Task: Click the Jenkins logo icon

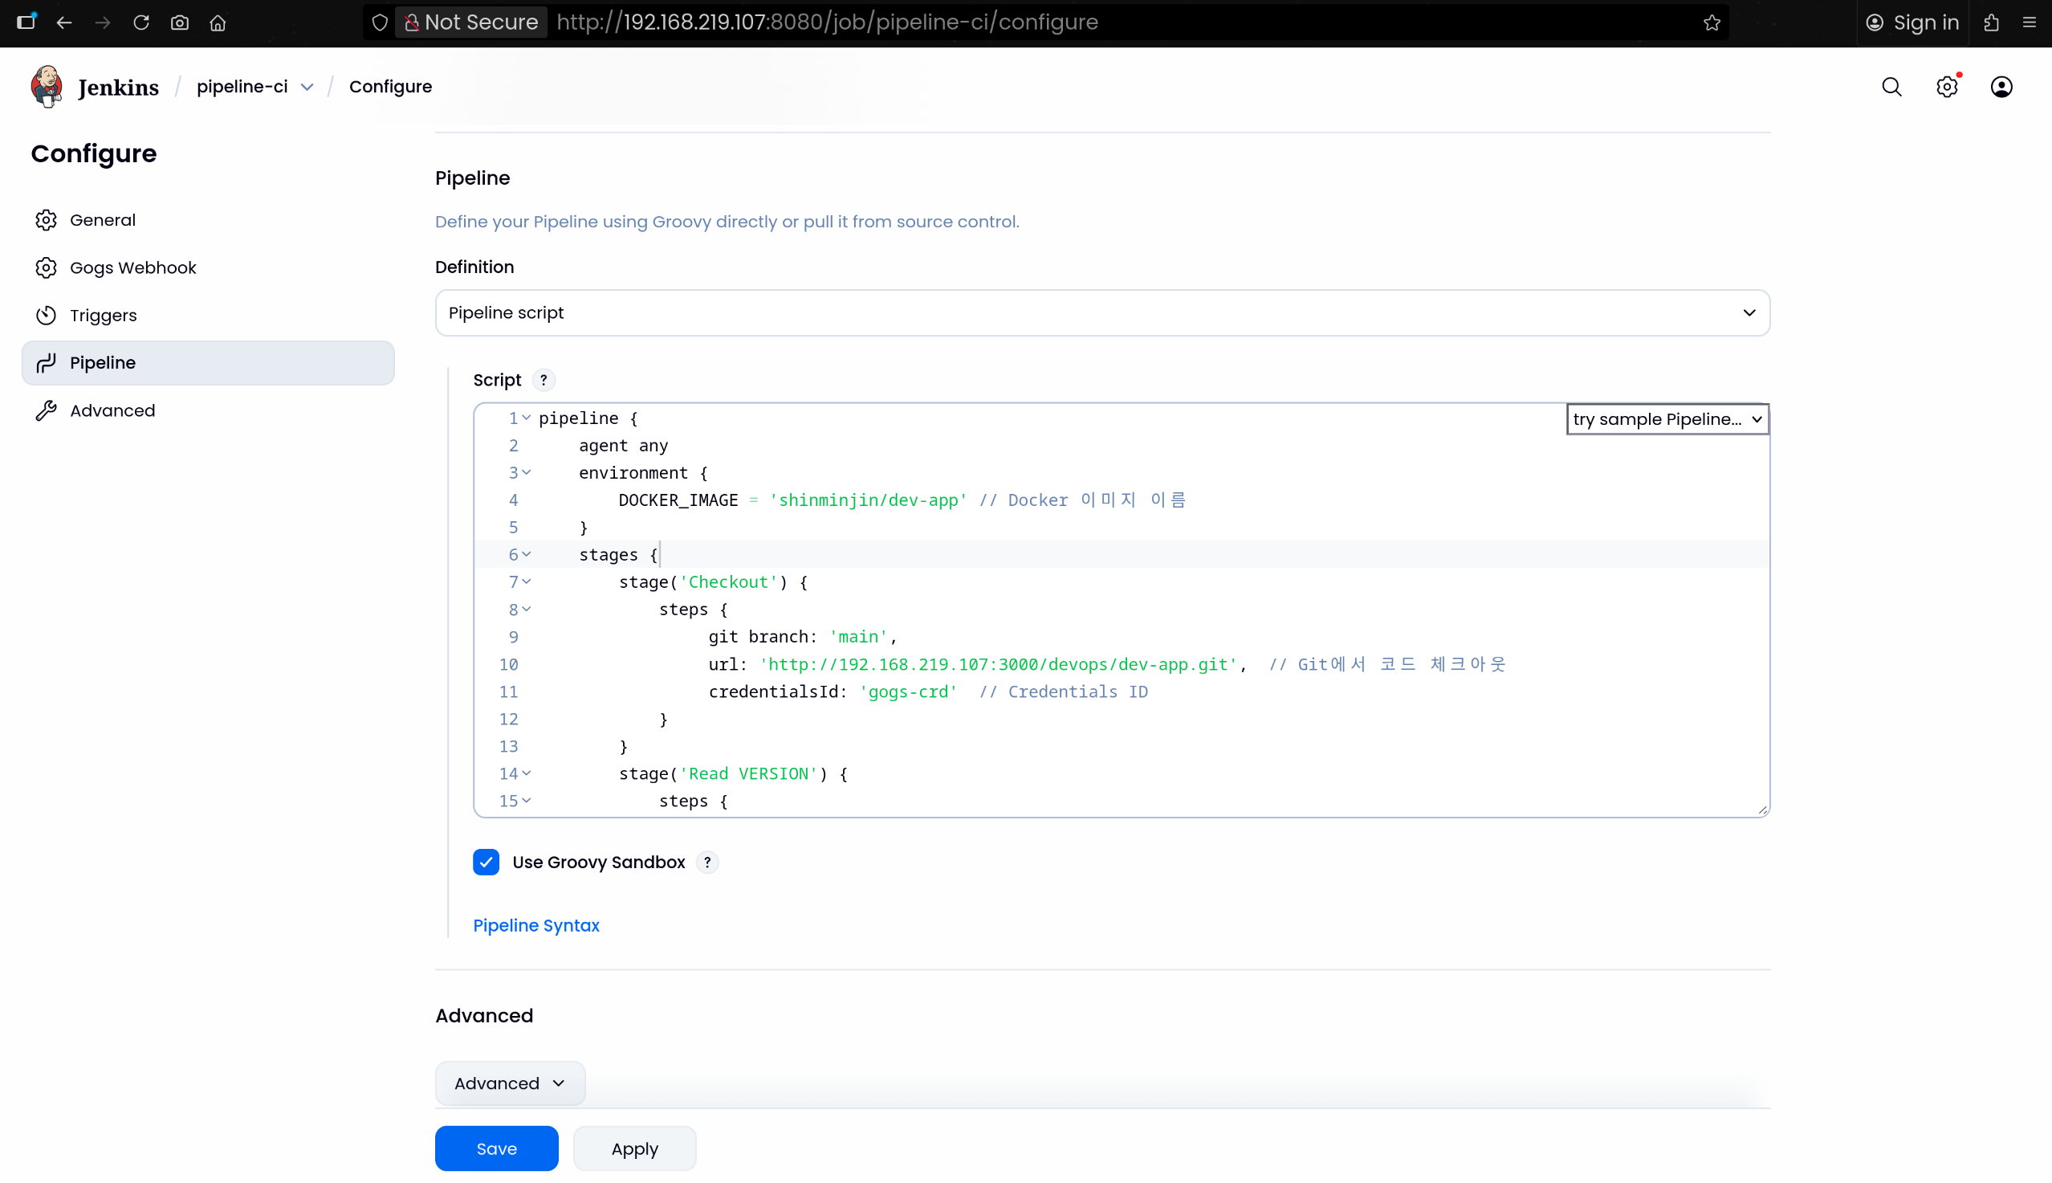Action: coord(47,86)
